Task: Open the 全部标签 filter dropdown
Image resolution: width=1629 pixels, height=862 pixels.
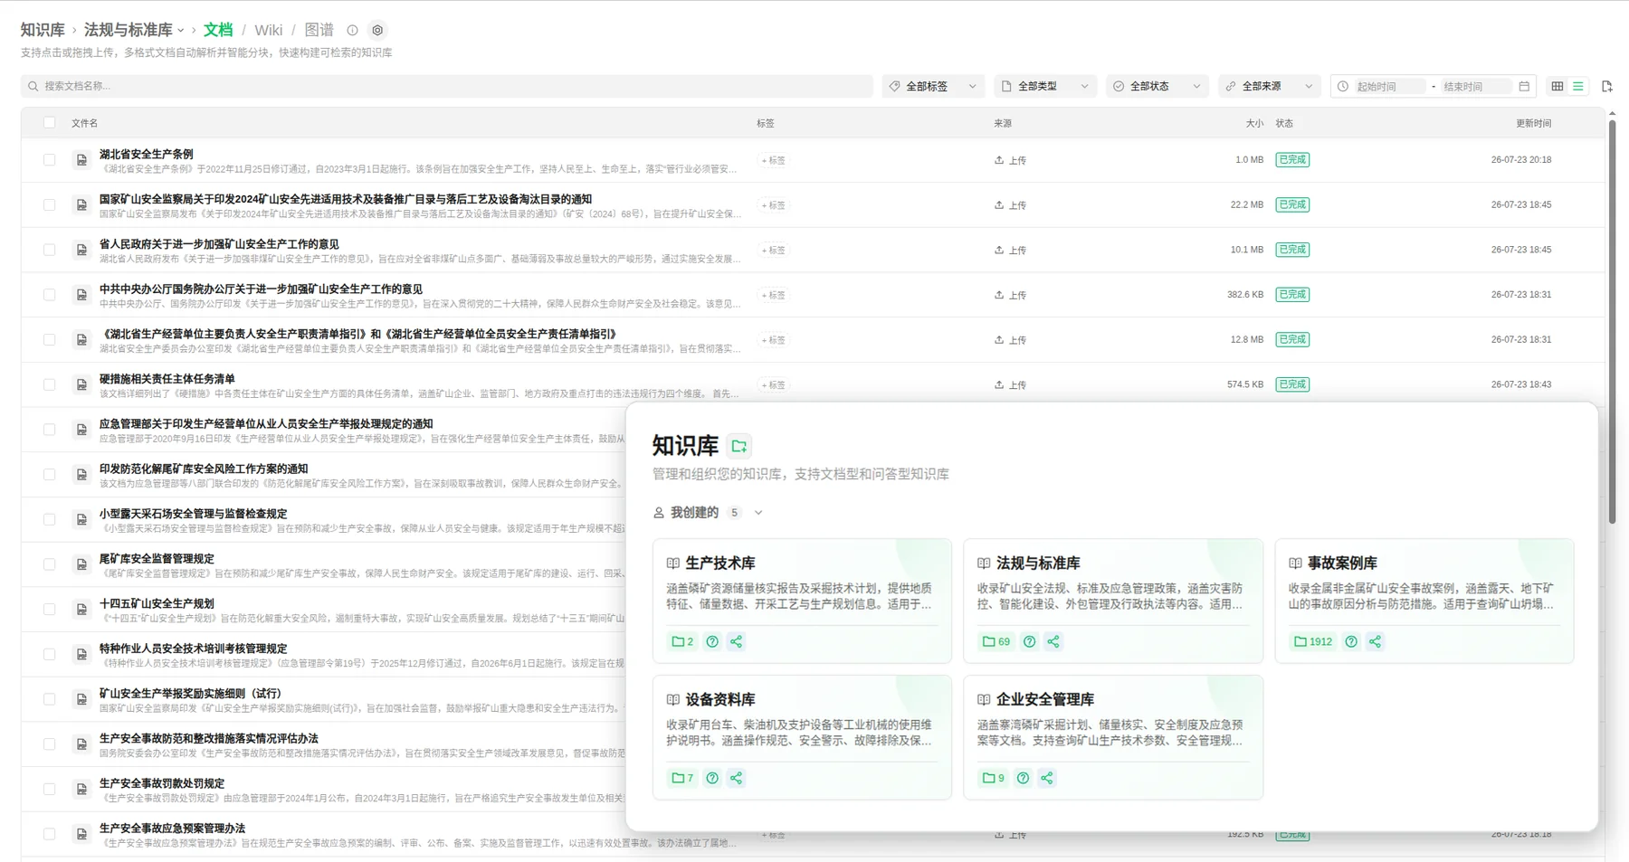Action: point(933,86)
